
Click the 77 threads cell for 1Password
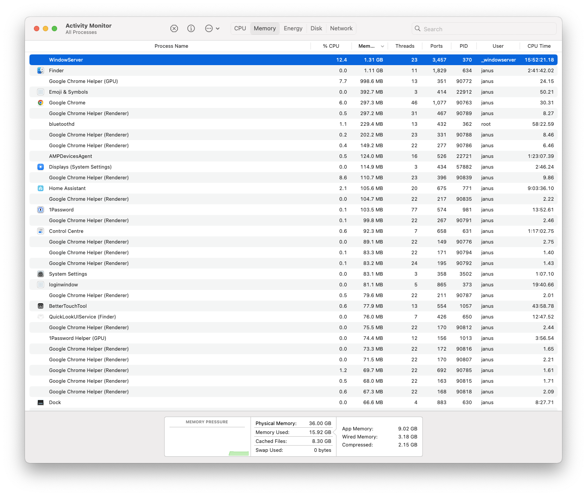(x=414, y=210)
